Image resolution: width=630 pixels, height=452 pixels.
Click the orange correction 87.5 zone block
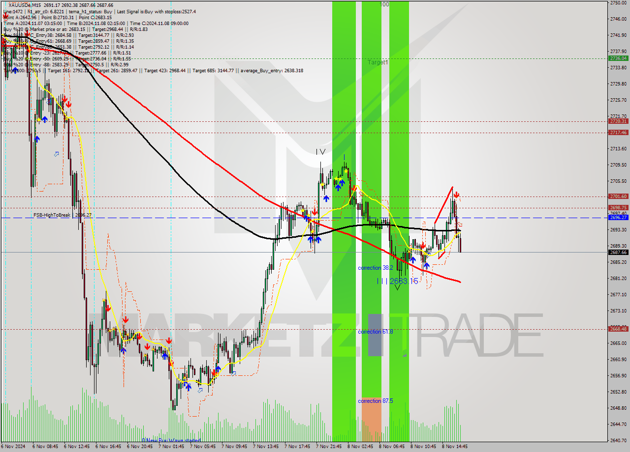pos(372,420)
